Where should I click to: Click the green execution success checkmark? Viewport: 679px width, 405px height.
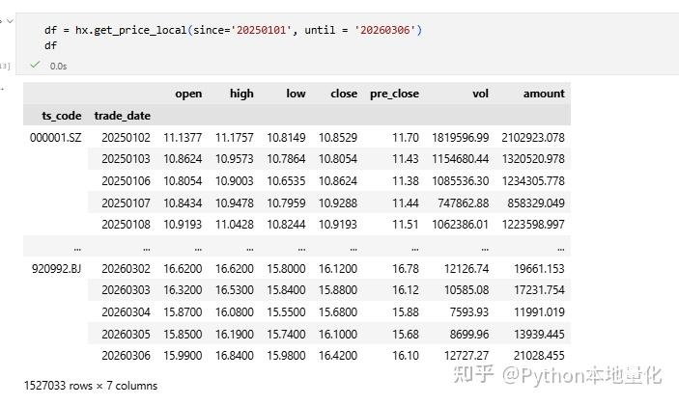pyautogui.click(x=34, y=66)
